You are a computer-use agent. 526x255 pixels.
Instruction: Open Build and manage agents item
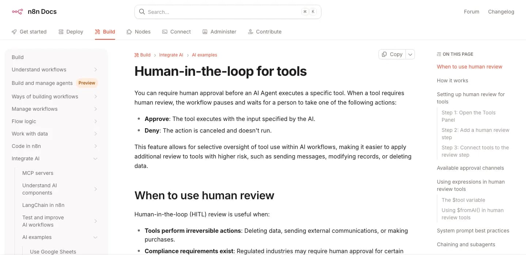[x=42, y=83]
